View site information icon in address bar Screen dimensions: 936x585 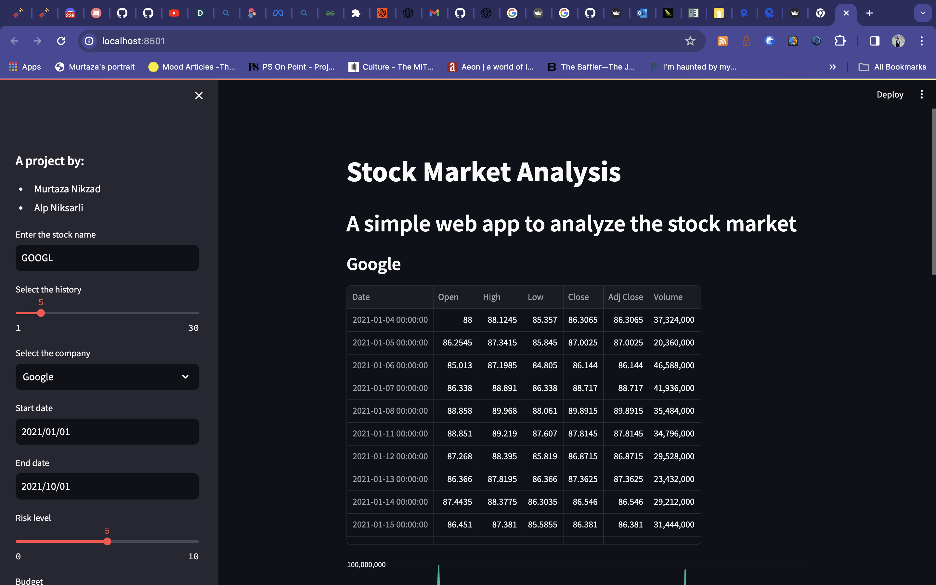(x=89, y=41)
